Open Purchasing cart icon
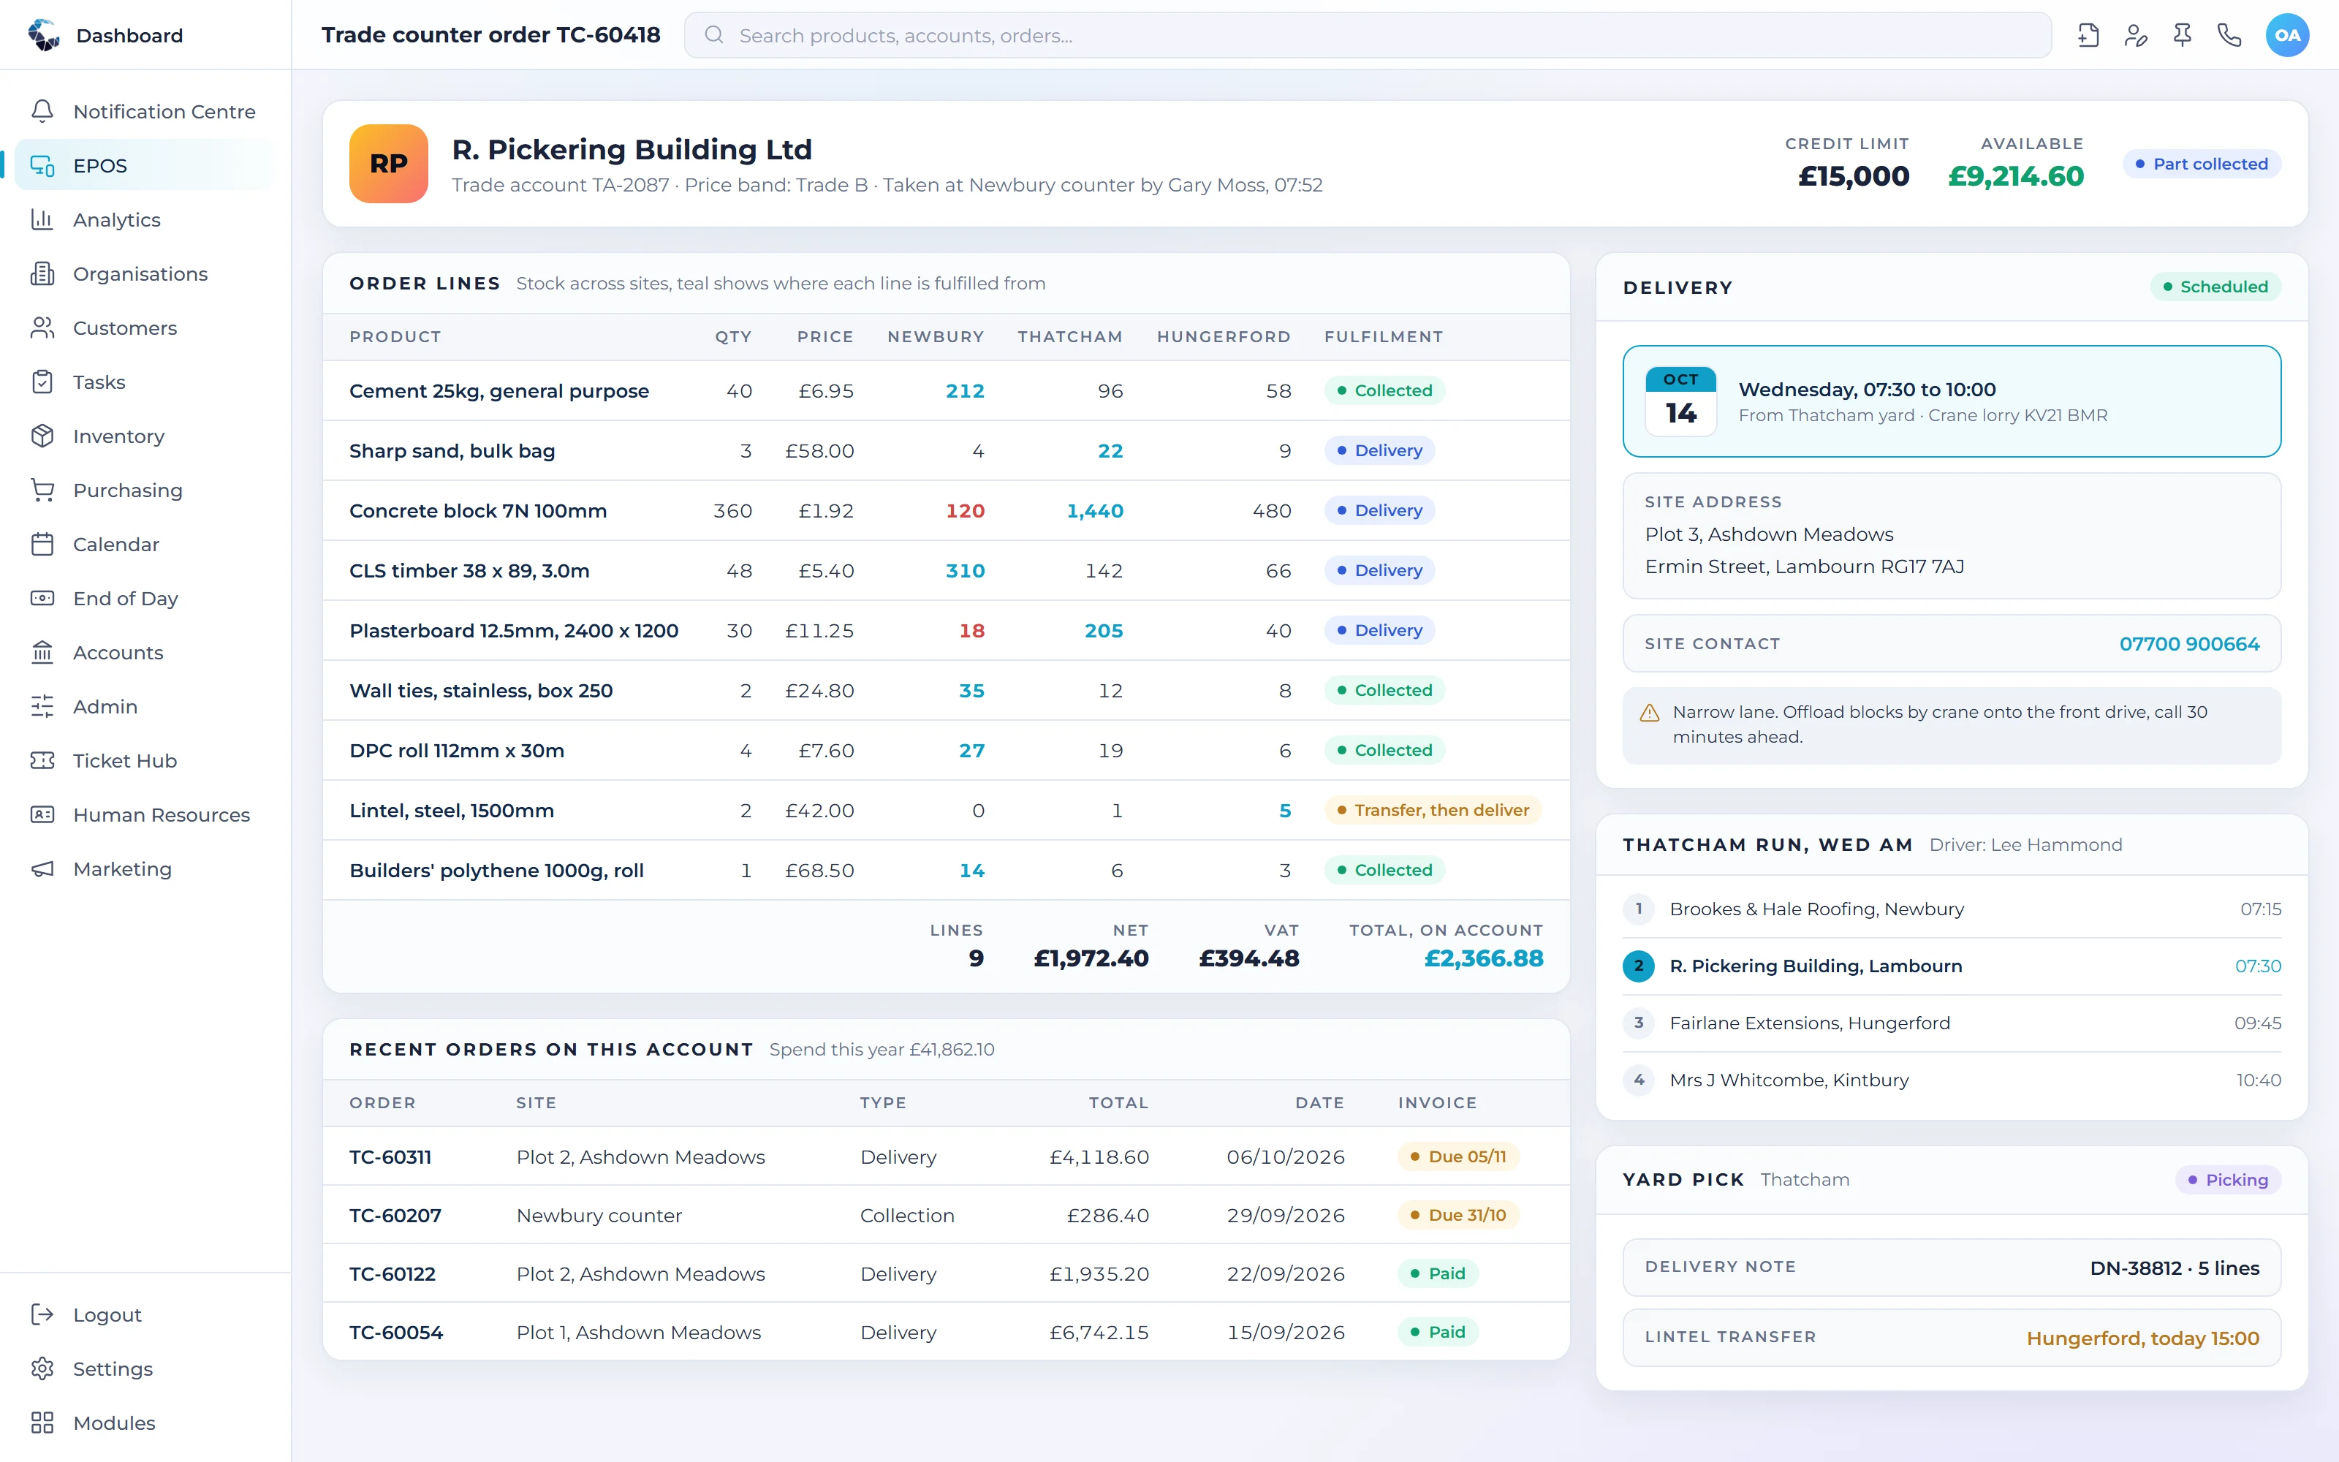2339x1462 pixels. (x=42, y=491)
